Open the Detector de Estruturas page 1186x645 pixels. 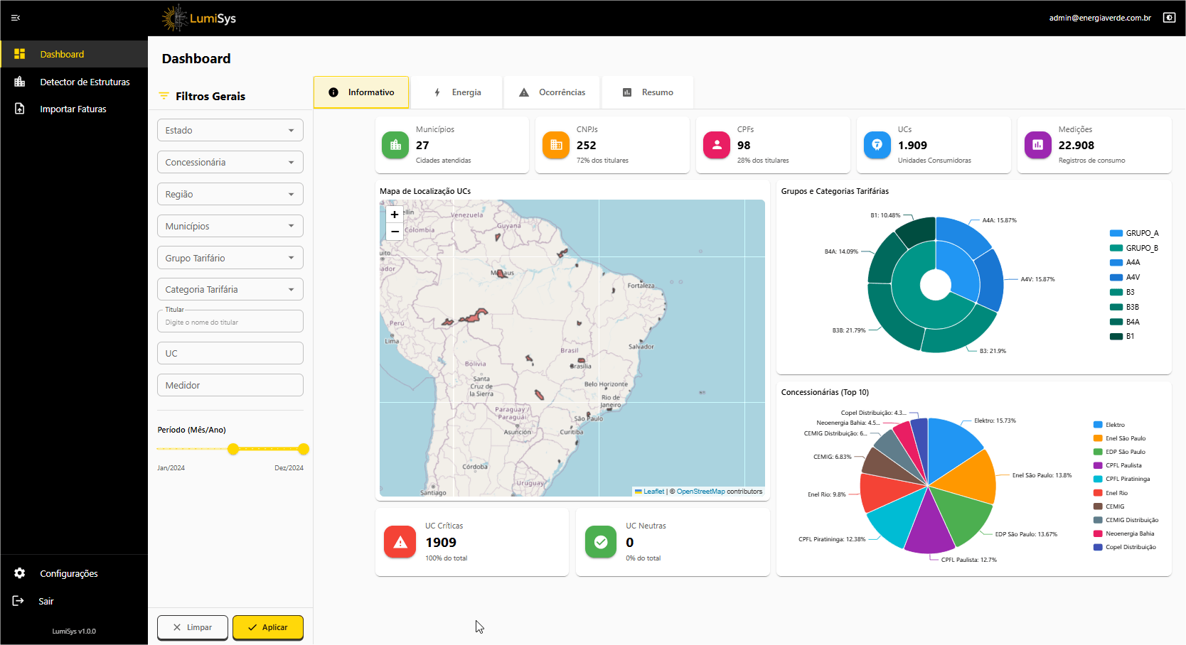(x=85, y=82)
